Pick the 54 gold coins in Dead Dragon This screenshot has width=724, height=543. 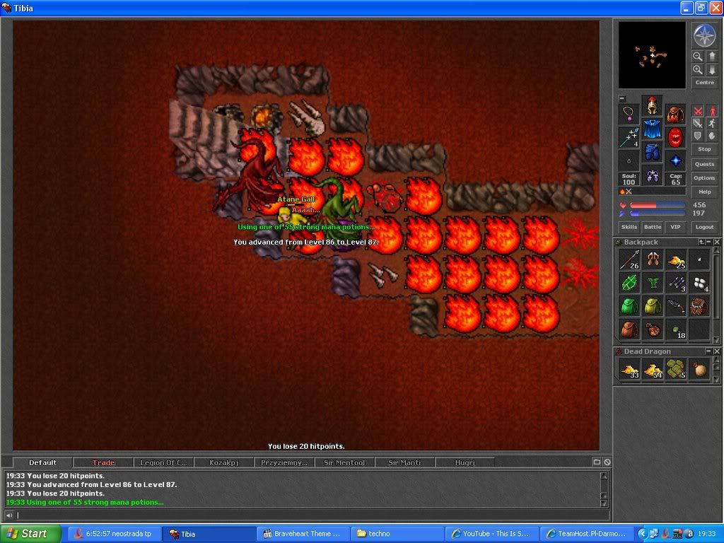[653, 370]
